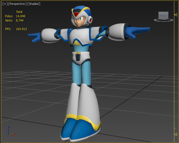The image size is (179, 143).
Task: Select the Verts count value 8,794
Action: (20, 20)
